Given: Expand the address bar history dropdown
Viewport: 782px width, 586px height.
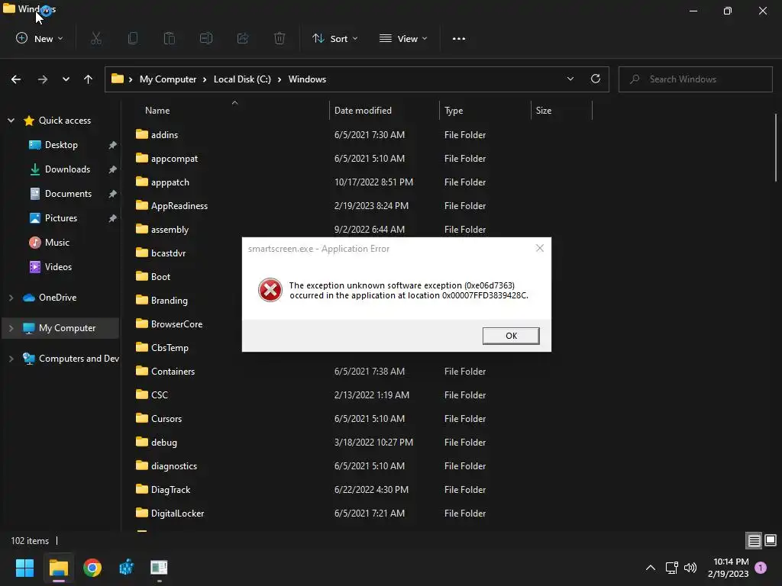Looking at the screenshot, I should point(570,79).
